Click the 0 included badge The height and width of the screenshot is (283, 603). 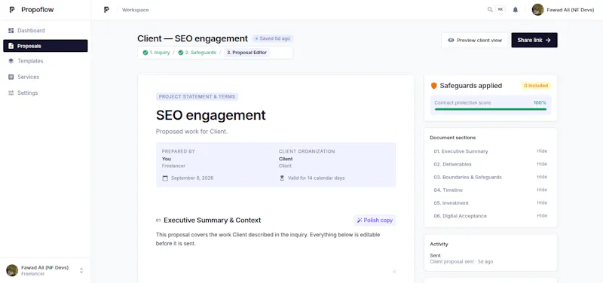(536, 86)
